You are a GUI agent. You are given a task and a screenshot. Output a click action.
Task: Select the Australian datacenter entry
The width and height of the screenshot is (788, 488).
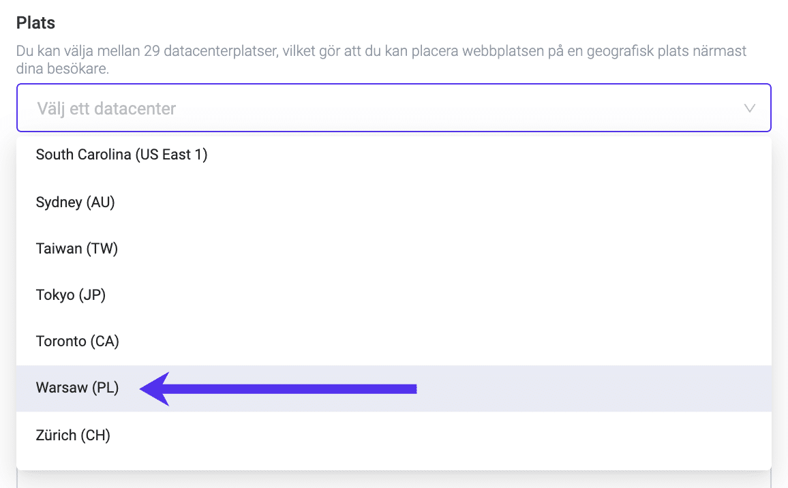(x=76, y=202)
